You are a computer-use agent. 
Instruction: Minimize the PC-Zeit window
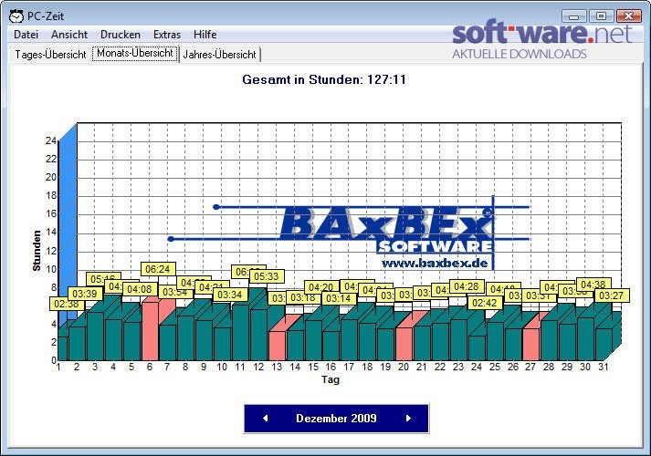point(573,16)
